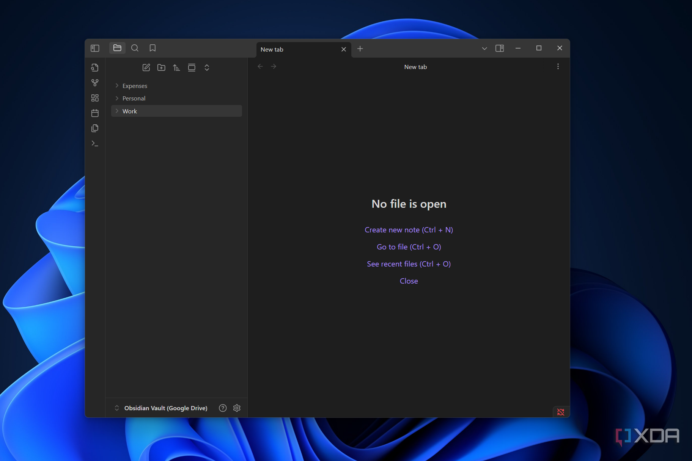692x461 pixels.
Task: Change sort order icon
Action: click(176, 67)
